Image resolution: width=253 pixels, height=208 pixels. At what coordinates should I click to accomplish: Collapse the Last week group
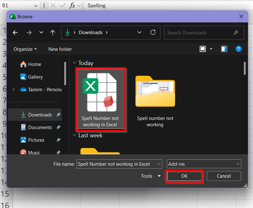tap(75, 135)
